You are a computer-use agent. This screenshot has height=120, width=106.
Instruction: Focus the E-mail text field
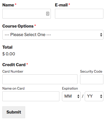(x=79, y=14)
